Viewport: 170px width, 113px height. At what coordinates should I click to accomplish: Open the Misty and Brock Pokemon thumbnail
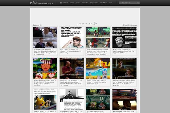(45, 68)
